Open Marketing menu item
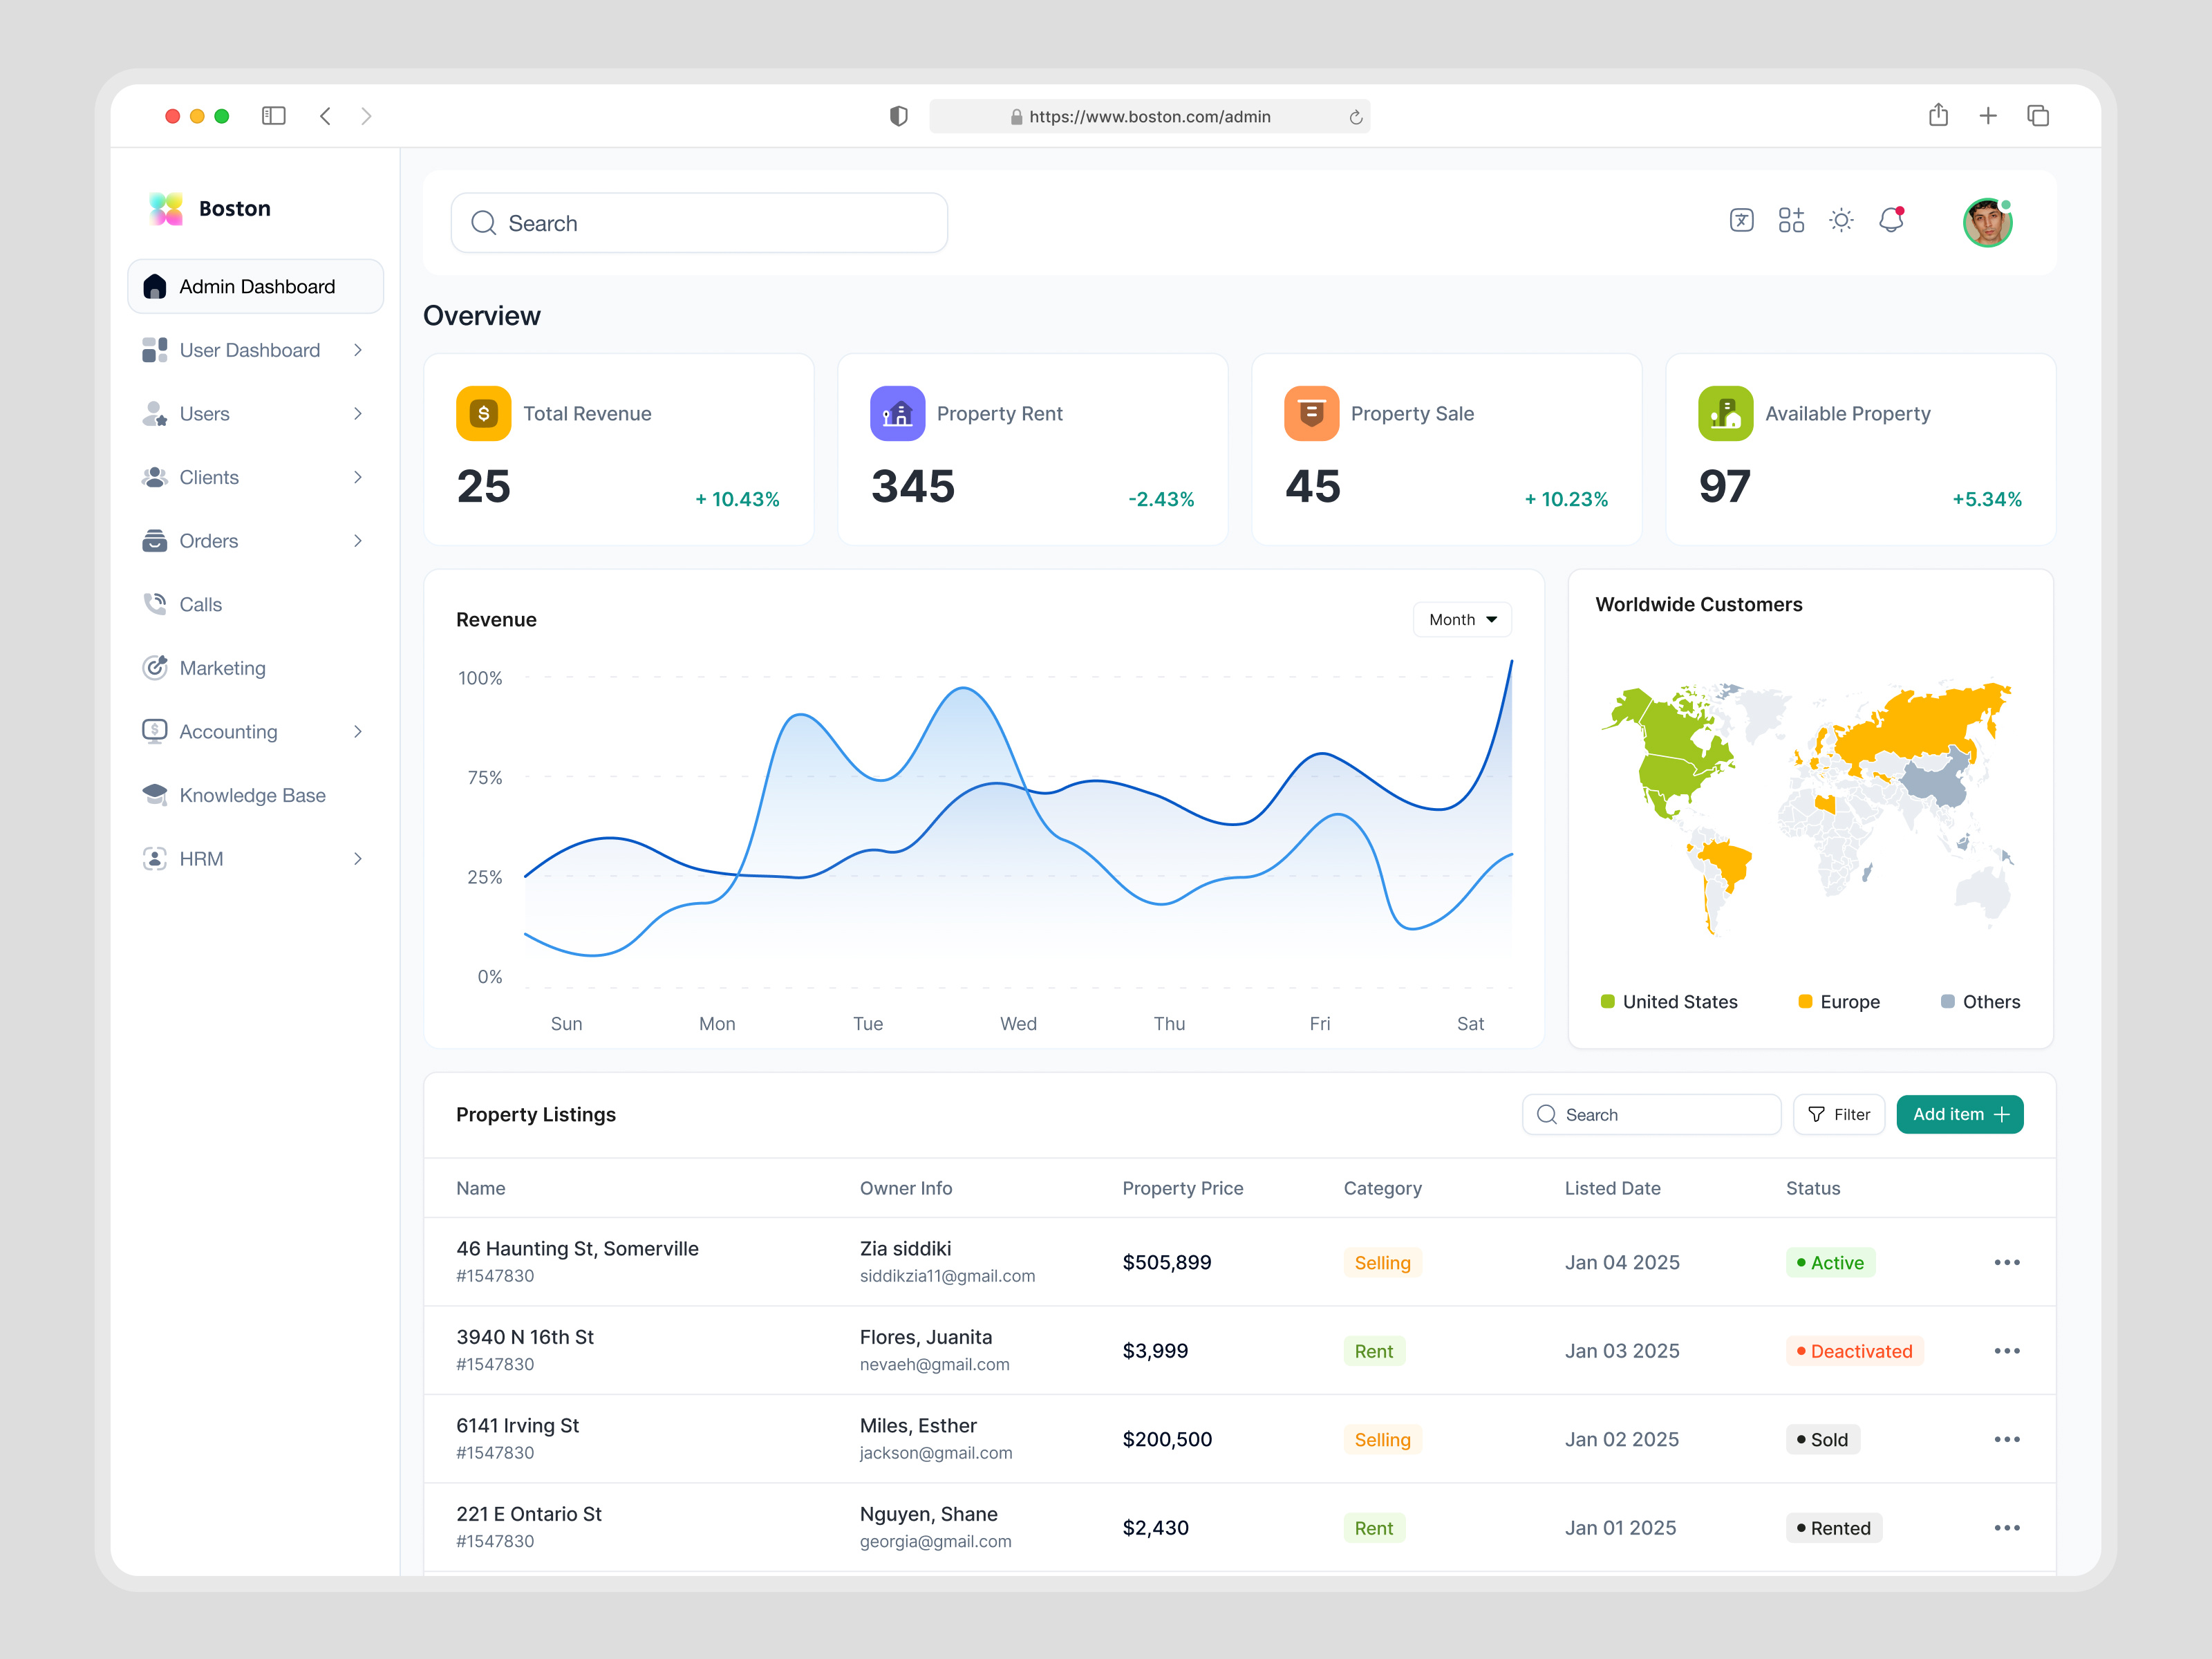2212x1659 pixels. [x=256, y=668]
